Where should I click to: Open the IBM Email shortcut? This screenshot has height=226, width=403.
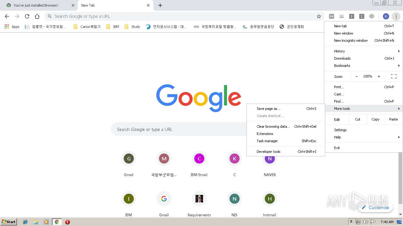199,164
